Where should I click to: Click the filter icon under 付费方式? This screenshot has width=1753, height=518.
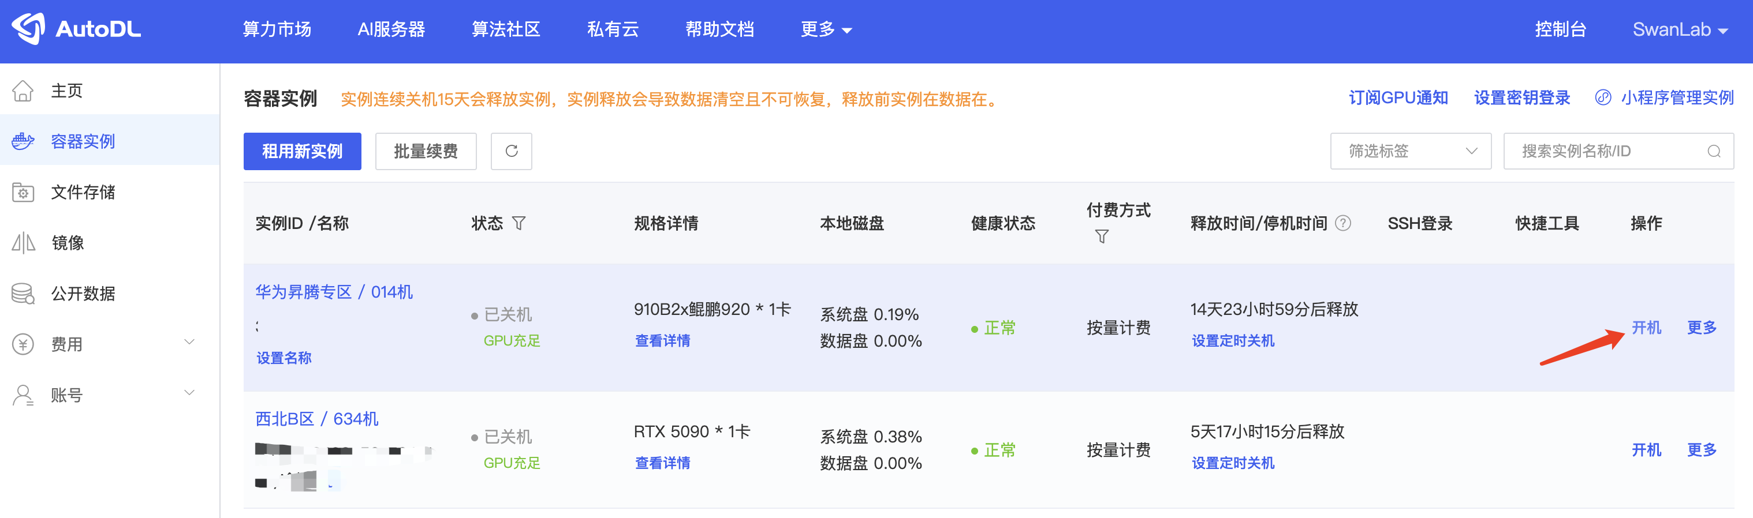coord(1101,237)
